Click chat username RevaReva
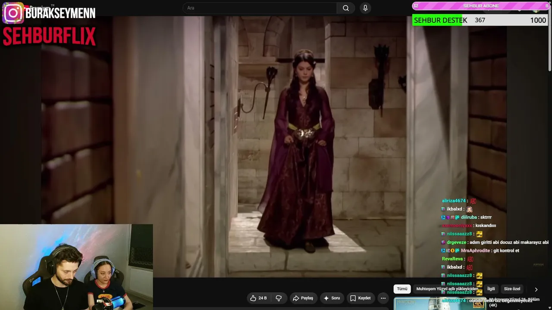552x310 pixels. 452,259
